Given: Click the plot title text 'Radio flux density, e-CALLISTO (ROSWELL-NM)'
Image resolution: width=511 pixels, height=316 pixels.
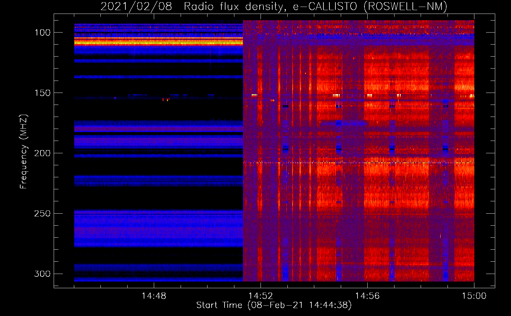Looking at the screenshot, I should 316,6.
